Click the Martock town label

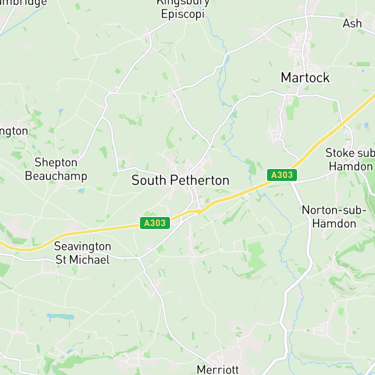click(305, 77)
